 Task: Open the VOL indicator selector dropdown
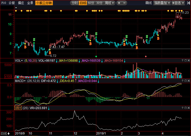[x=19, y=61]
